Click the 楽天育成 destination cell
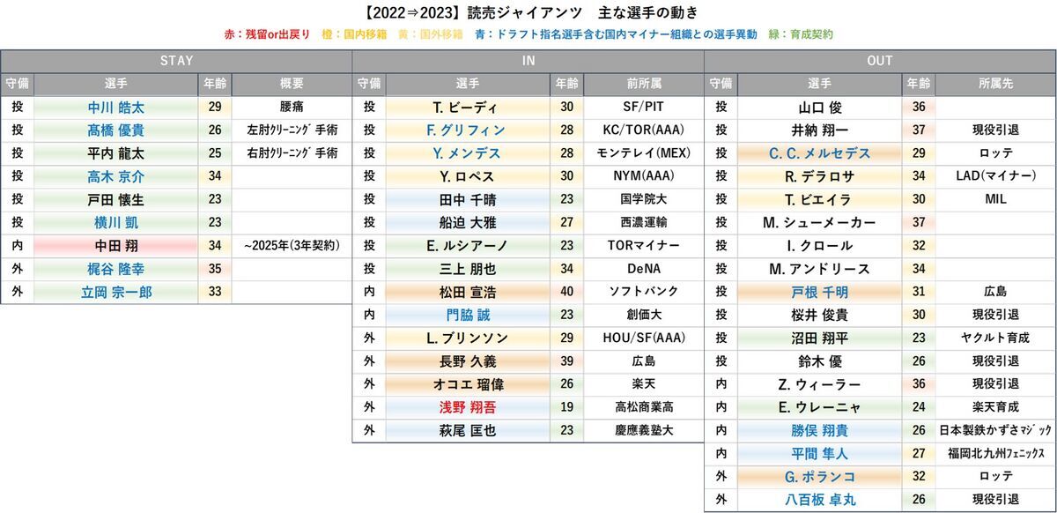Image resolution: width=1057 pixels, height=513 pixels. tap(995, 406)
